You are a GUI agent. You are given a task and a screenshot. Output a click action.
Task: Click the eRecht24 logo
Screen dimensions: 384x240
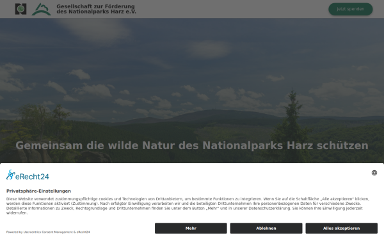click(28, 175)
